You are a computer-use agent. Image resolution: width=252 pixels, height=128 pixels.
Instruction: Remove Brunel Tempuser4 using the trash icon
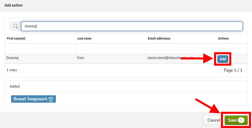51,99
